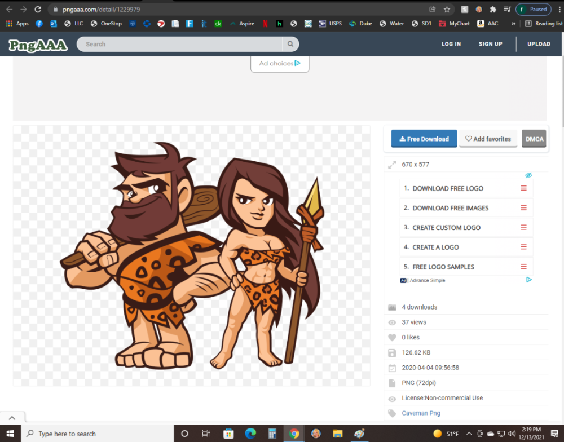Click the Free Download button

click(424, 139)
